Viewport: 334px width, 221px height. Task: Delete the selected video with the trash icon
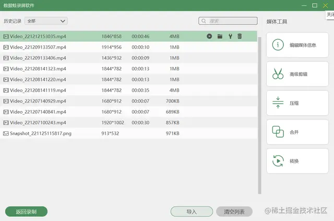[x=240, y=36]
